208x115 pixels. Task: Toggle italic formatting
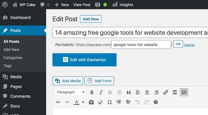pos(101,92)
